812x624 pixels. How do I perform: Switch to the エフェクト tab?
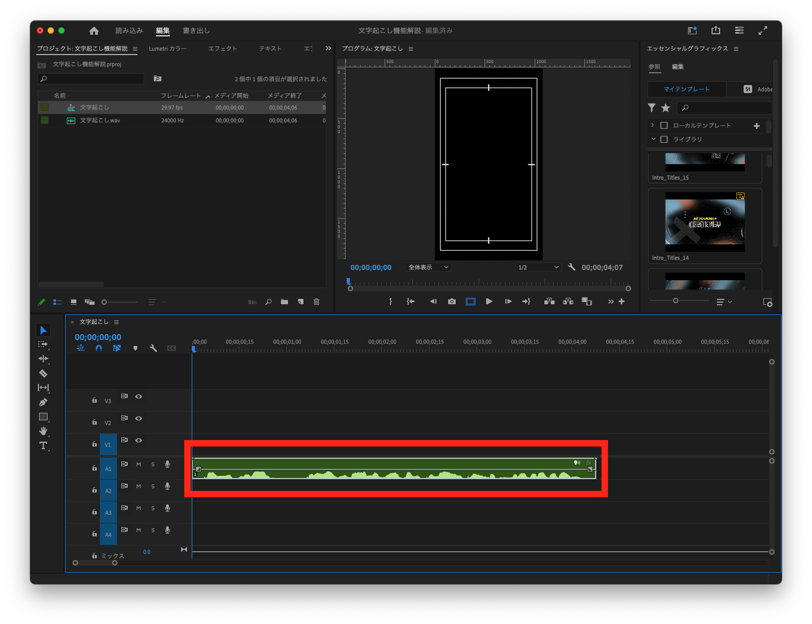click(223, 48)
